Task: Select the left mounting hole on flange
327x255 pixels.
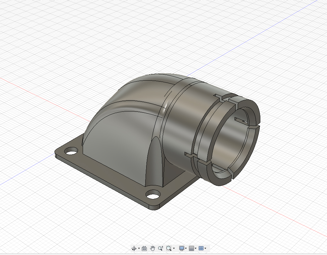Action: pyautogui.click(x=72, y=151)
